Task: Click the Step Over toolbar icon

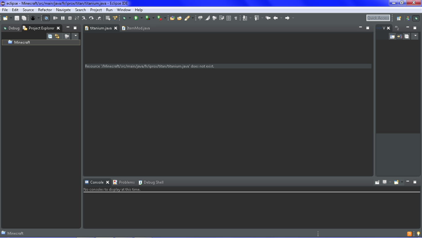Action: (91, 18)
